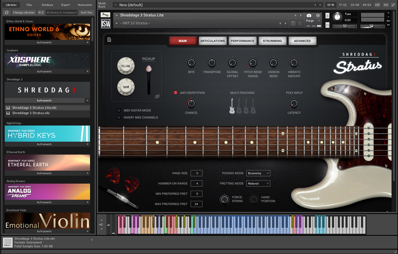Image resolution: width=398 pixels, height=254 pixels.
Task: Open Multi Rack New (default) dropdown
Action: pyautogui.click(x=115, y=5)
